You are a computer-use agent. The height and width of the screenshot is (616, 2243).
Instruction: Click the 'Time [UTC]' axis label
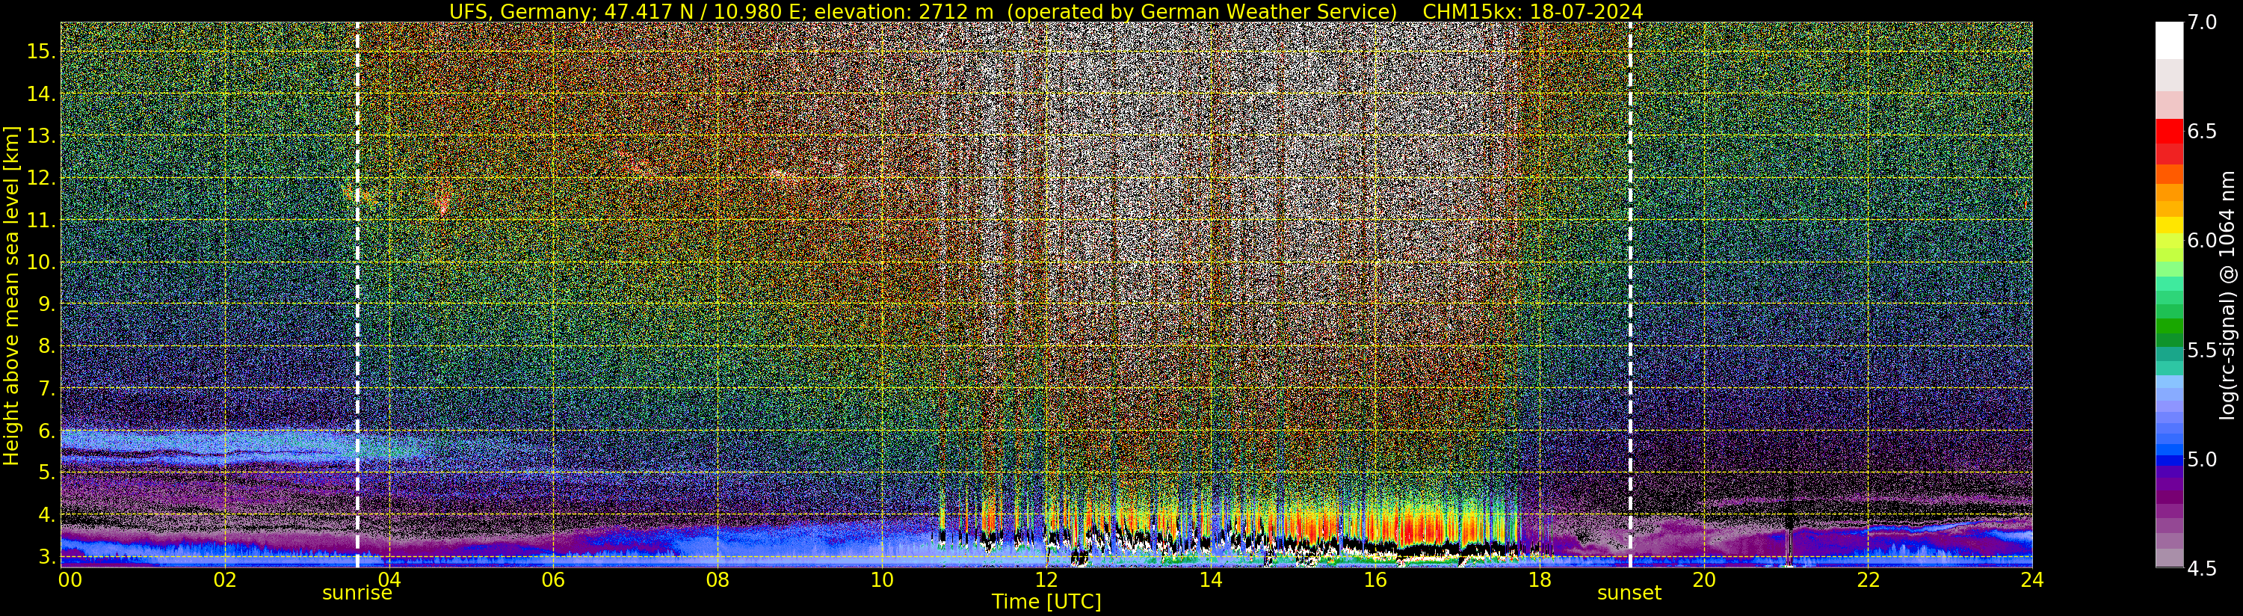pyautogui.click(x=1046, y=602)
